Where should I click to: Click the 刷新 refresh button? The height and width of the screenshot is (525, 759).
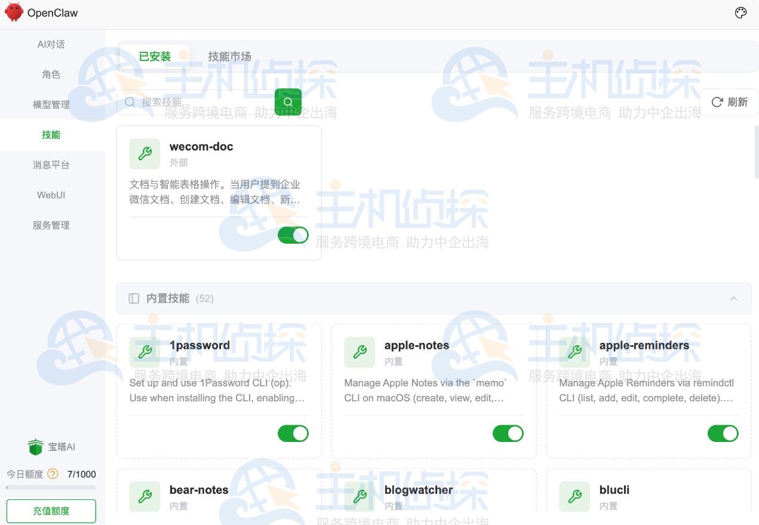[x=729, y=102]
